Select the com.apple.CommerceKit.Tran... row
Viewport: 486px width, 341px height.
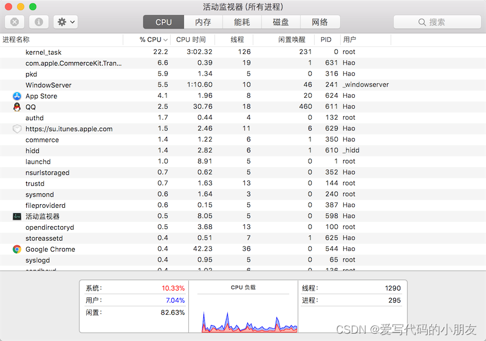(243, 63)
